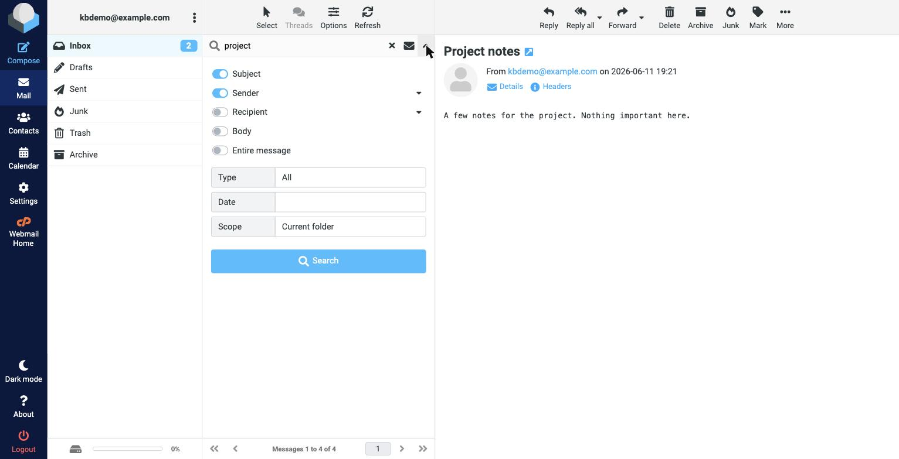Open the Compose new message icon
899x459 pixels.
(23, 53)
